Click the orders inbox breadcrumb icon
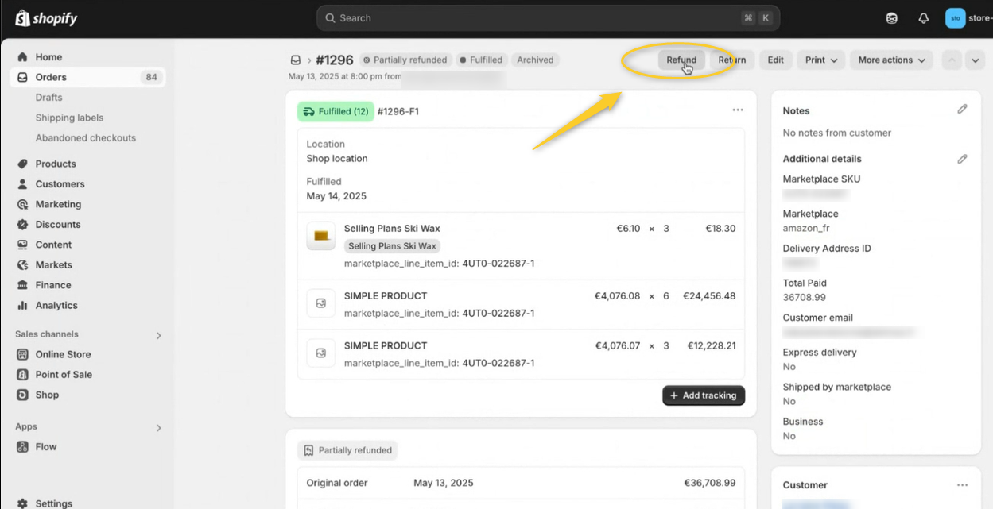This screenshot has height=509, width=993. 296,60
